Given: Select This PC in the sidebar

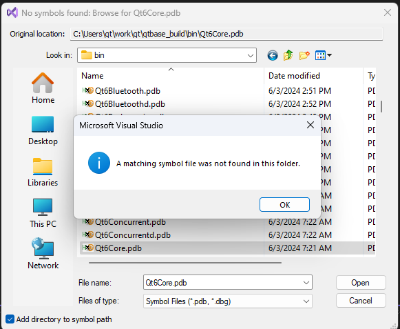Looking at the screenshot, I should 43,213.
